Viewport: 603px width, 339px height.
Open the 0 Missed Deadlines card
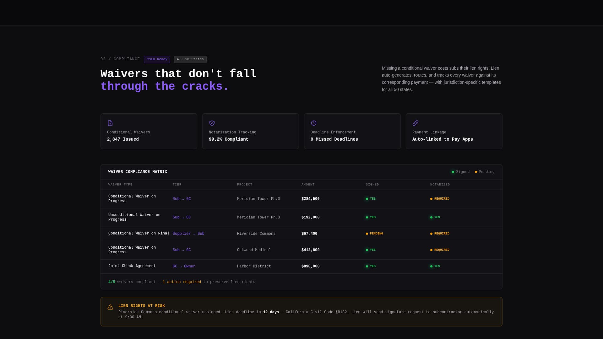pyautogui.click(x=352, y=131)
